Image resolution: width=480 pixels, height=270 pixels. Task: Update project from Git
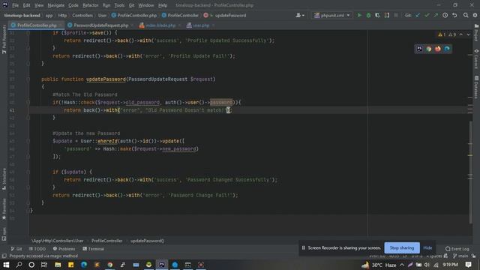418,15
